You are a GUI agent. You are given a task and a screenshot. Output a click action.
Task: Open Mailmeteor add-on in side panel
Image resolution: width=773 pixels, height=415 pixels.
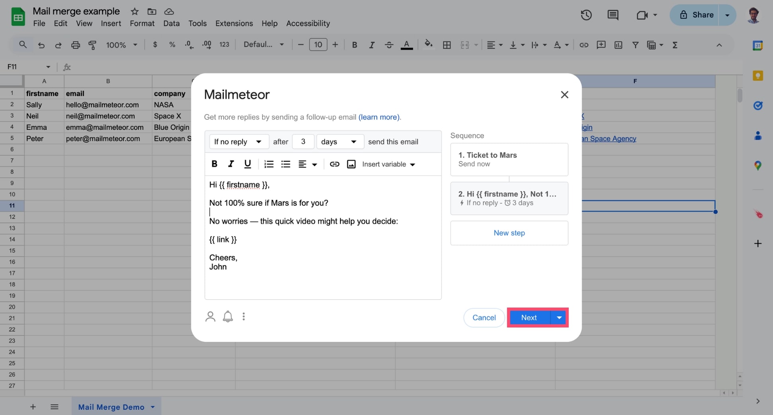tap(758, 214)
